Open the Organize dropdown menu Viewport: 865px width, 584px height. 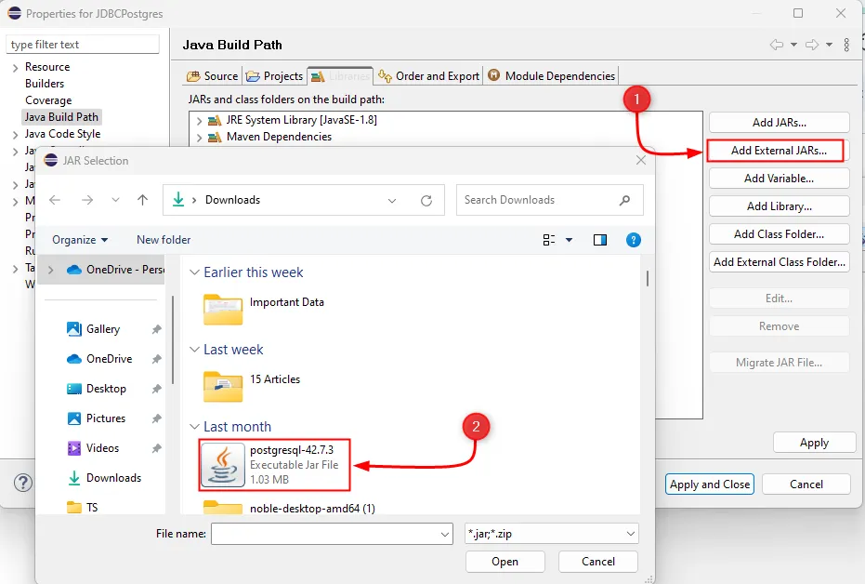pos(80,240)
